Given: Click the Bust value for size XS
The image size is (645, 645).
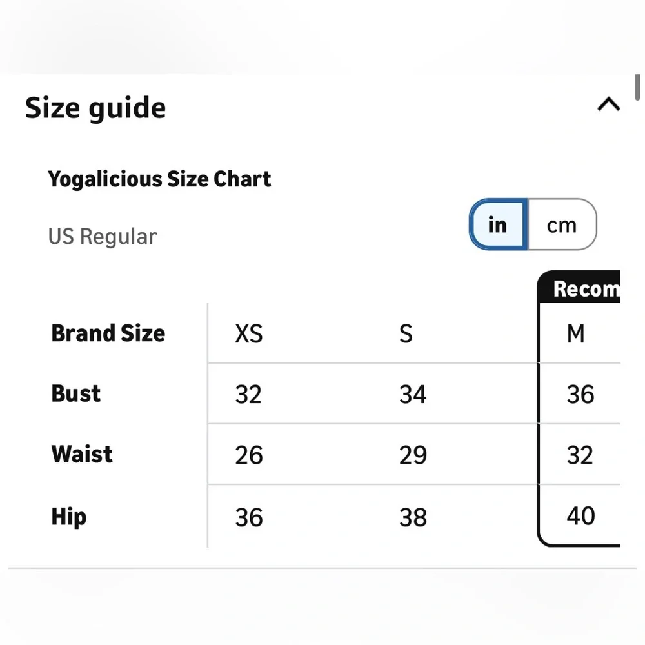Looking at the screenshot, I should click(x=248, y=394).
